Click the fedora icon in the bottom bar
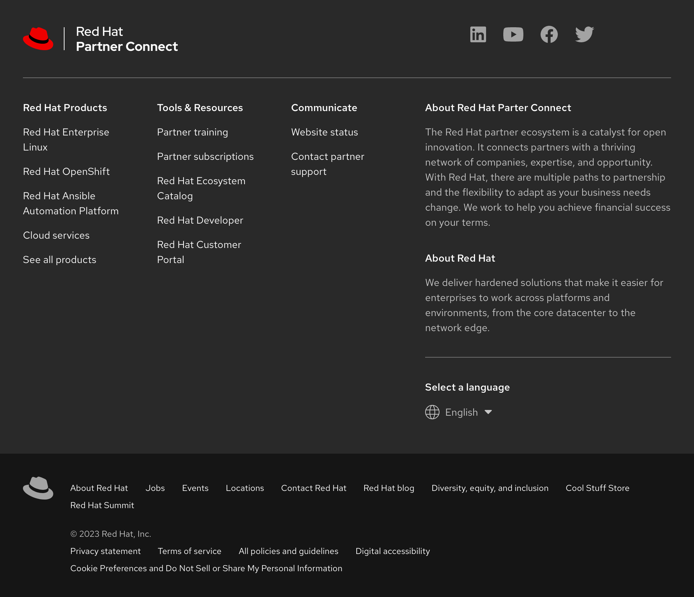Screen dimensions: 694x597 38,488
